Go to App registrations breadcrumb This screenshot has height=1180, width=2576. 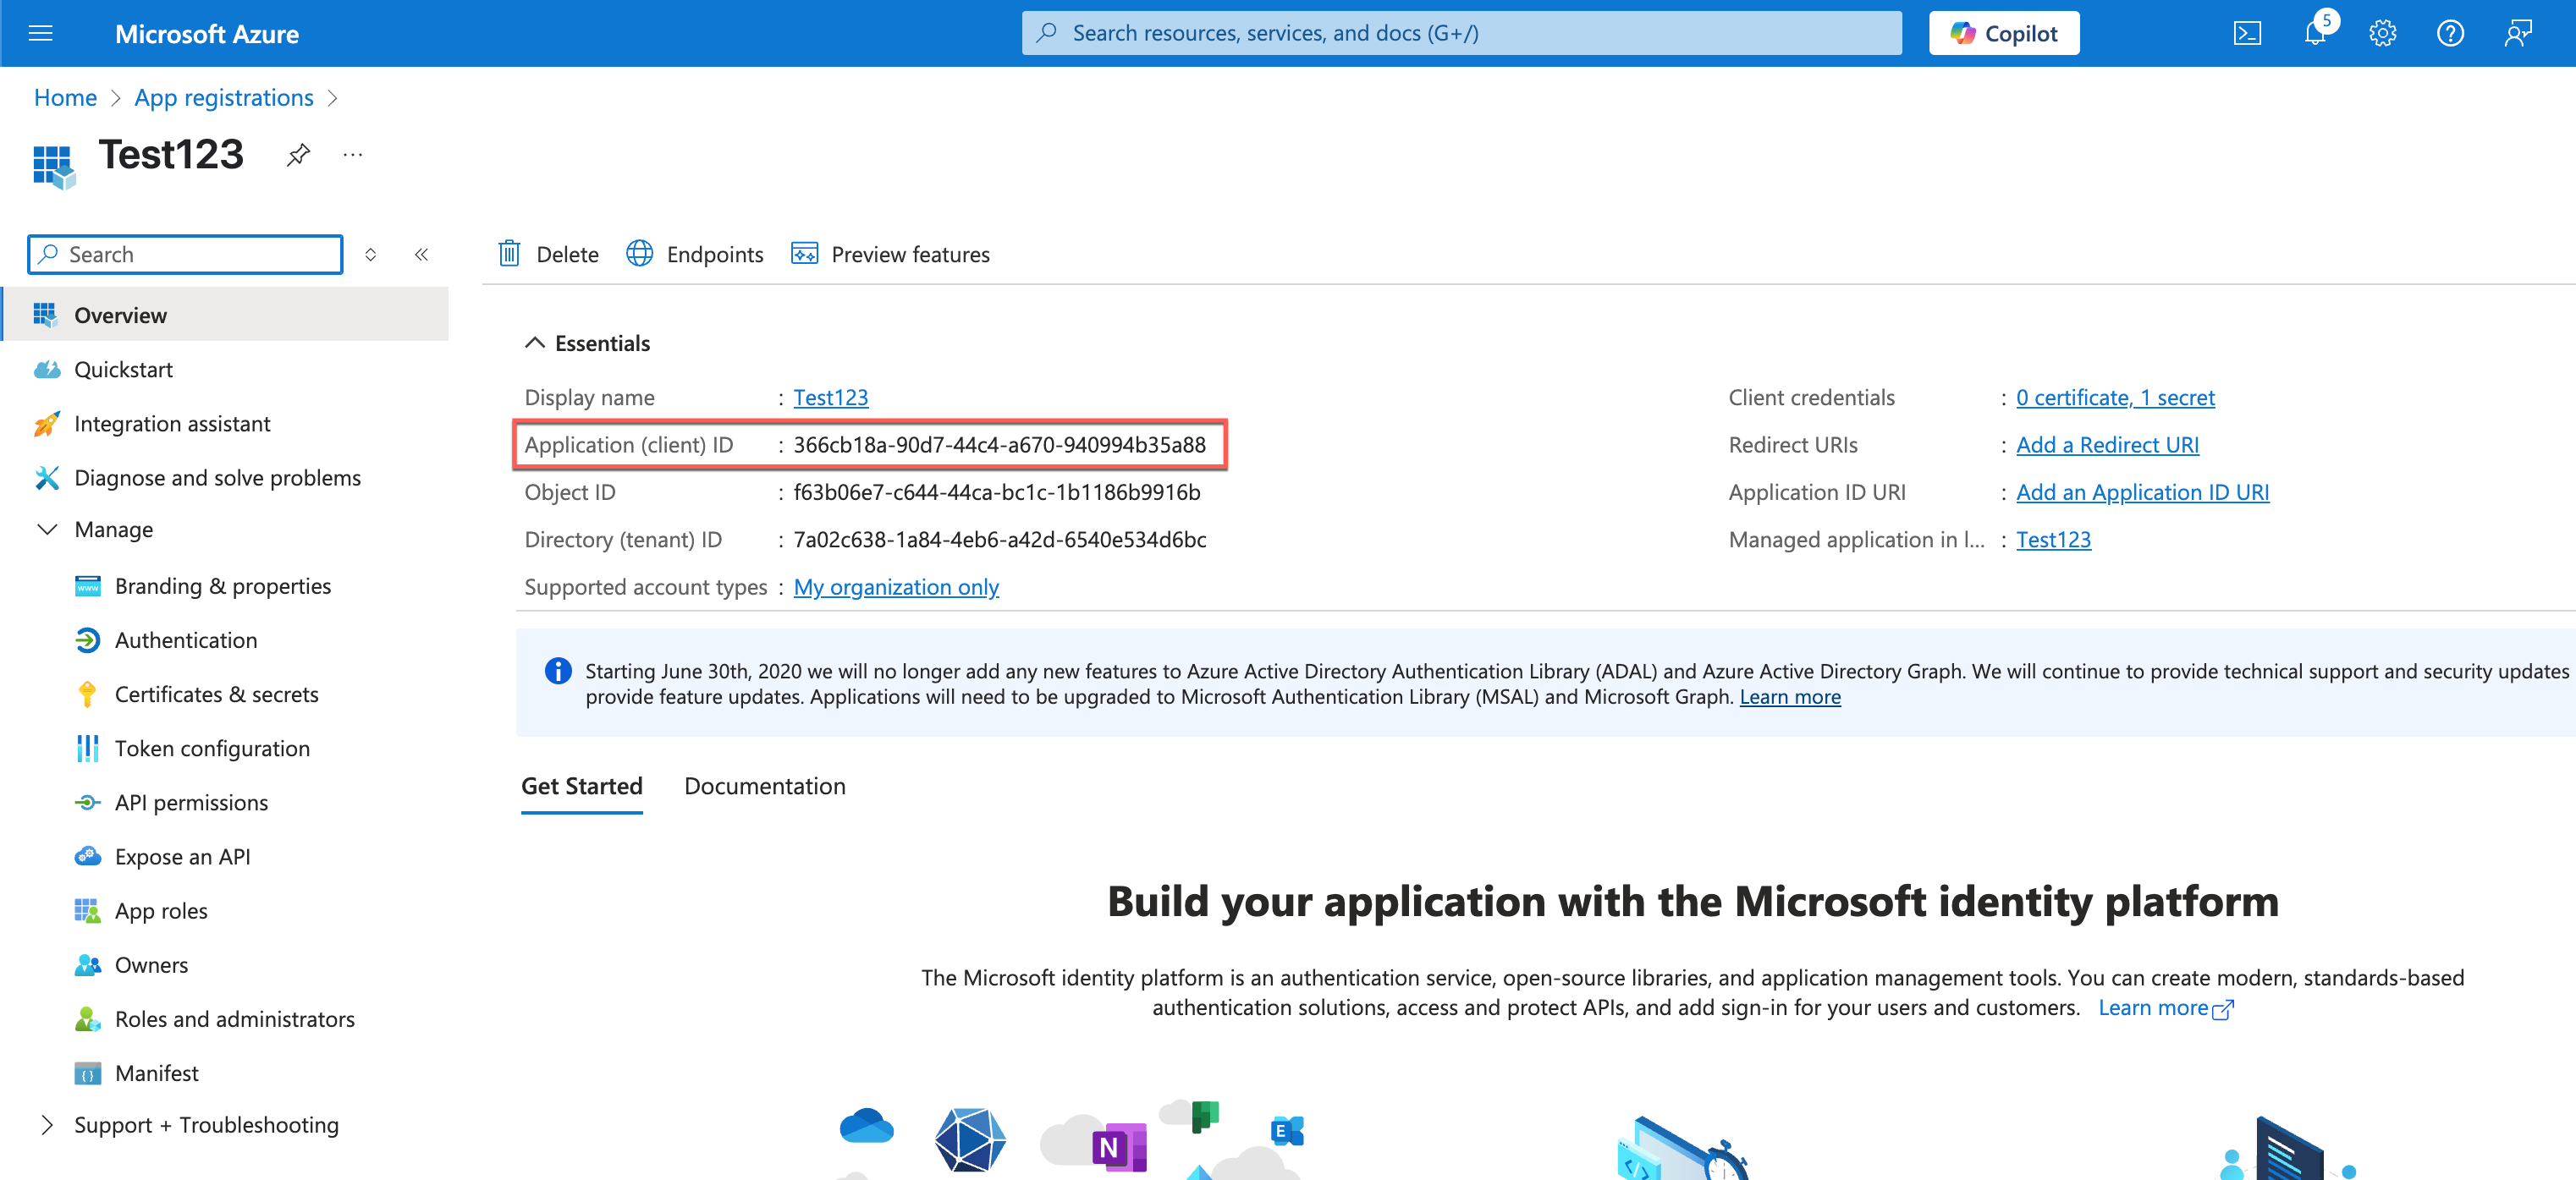224,98
